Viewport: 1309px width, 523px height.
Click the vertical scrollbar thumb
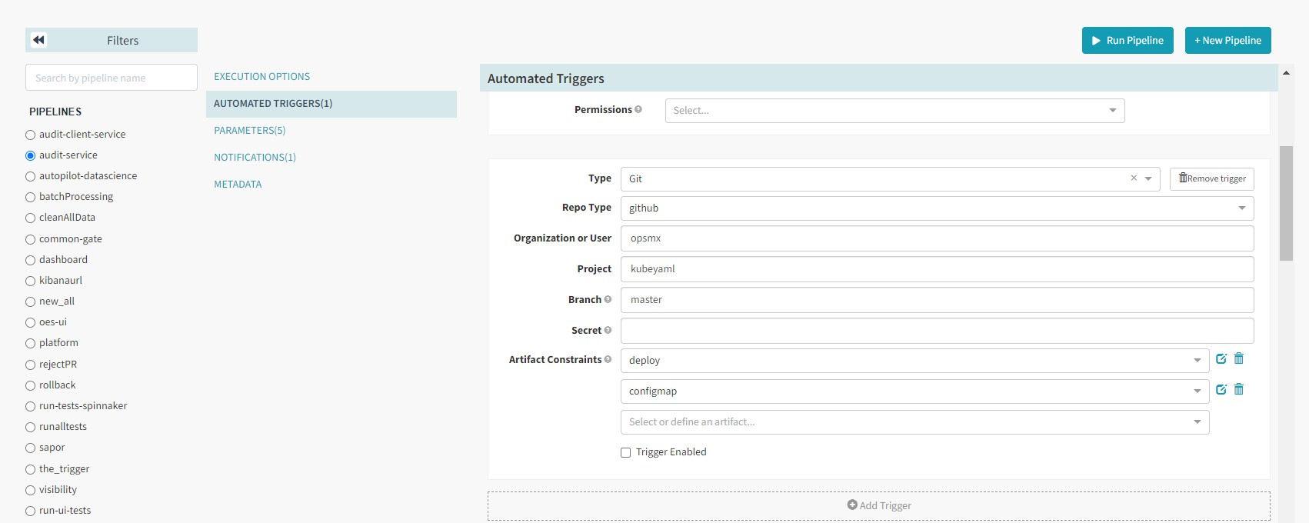[x=1285, y=203]
